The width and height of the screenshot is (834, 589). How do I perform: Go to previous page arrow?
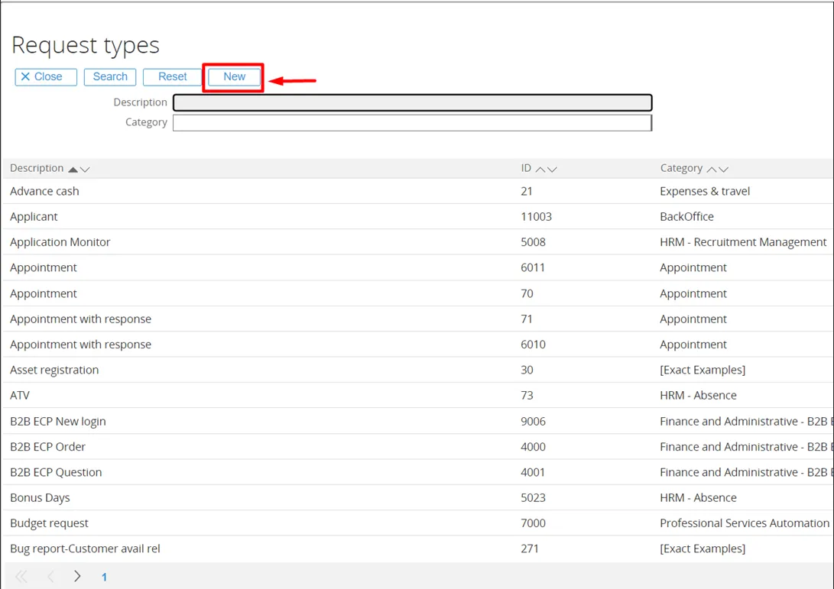click(50, 576)
